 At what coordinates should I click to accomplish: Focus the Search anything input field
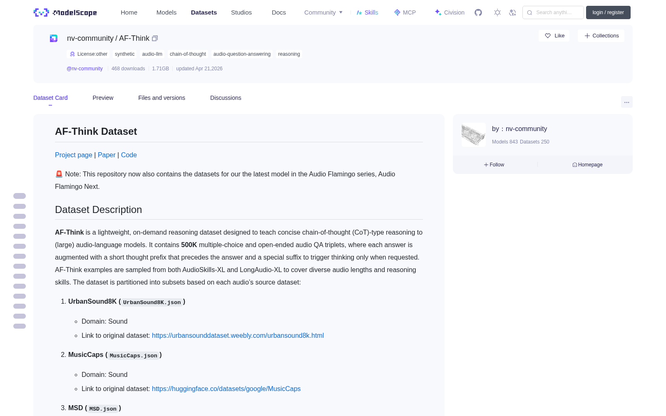coord(553,12)
